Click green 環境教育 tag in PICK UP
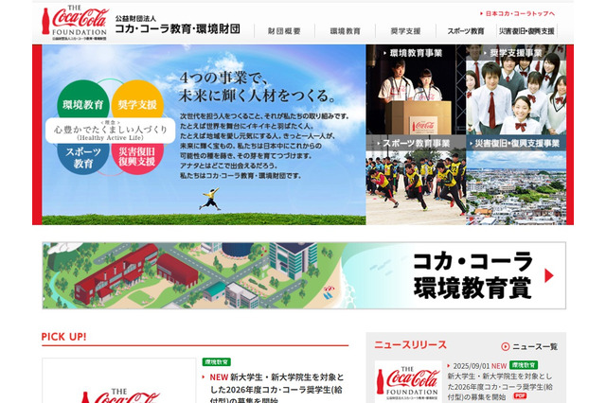 (217, 362)
